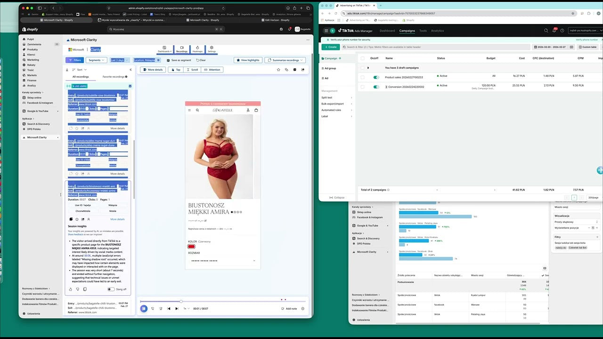
Task: Open the Sort dropdown for recordings
Action: 79,69
